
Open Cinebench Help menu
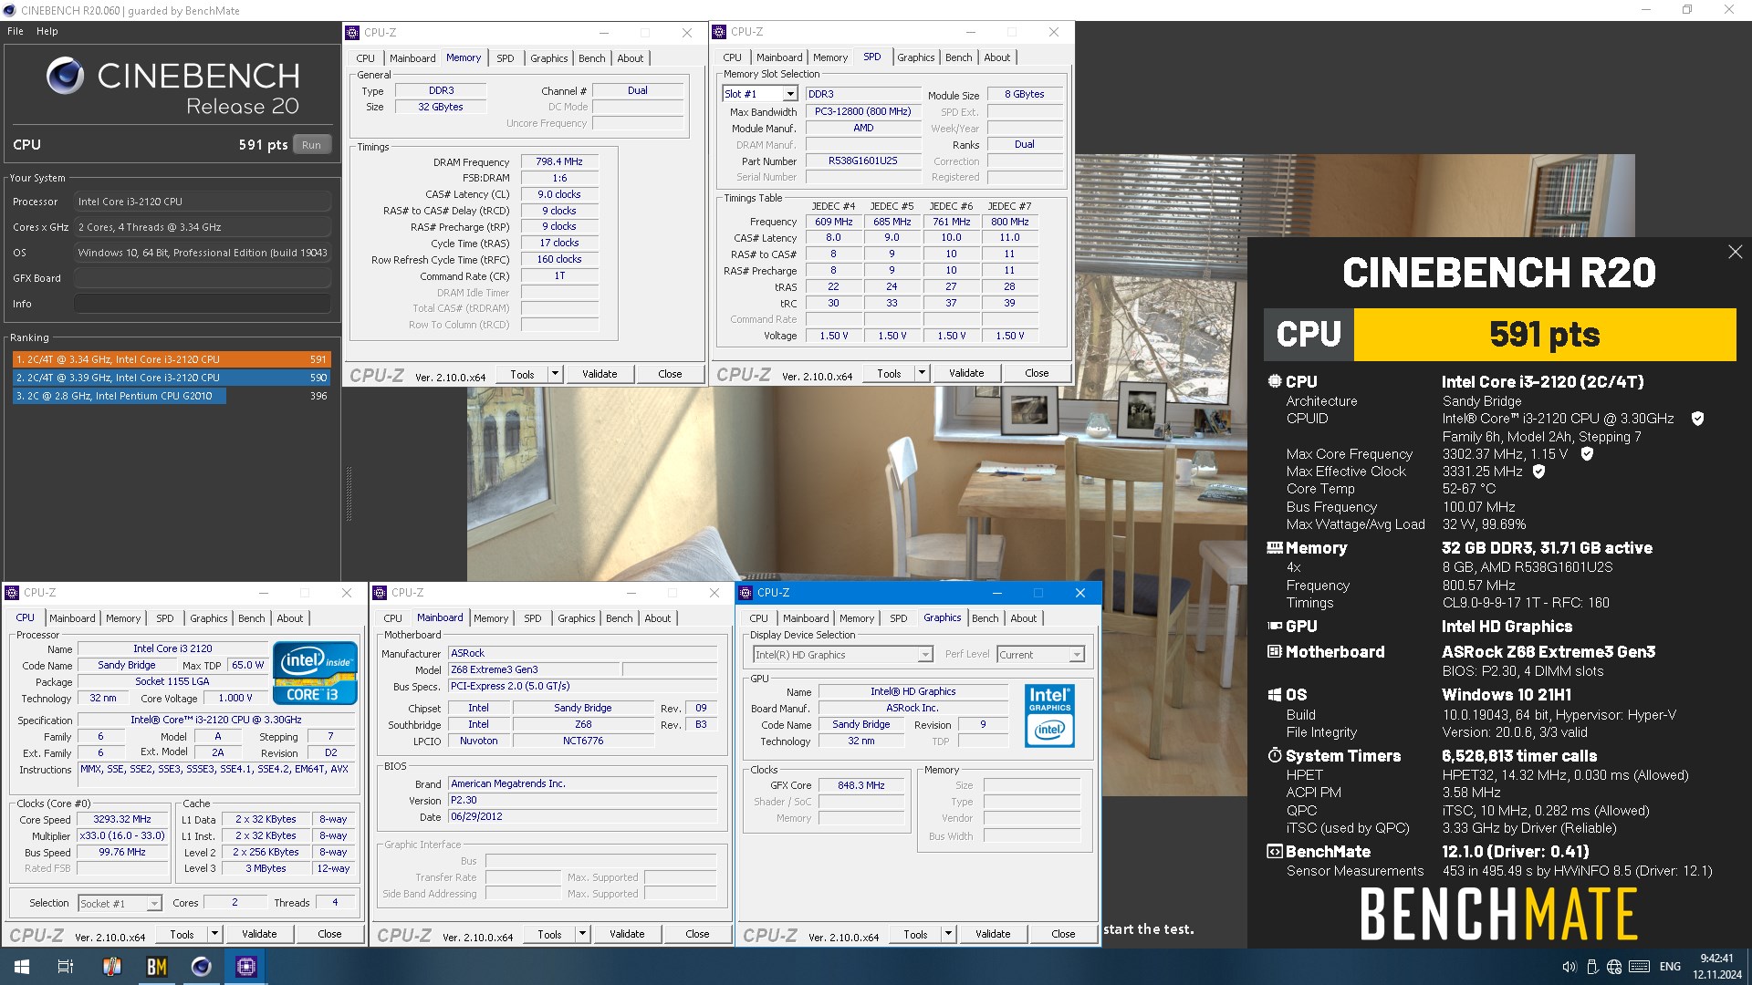pos(47,31)
